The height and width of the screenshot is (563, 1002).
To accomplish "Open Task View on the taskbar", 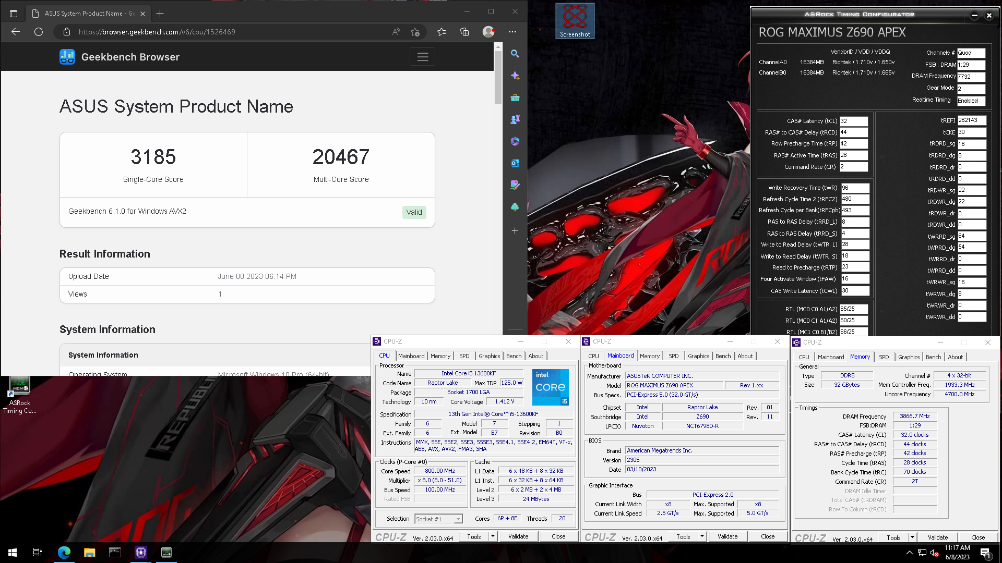I will (38, 553).
